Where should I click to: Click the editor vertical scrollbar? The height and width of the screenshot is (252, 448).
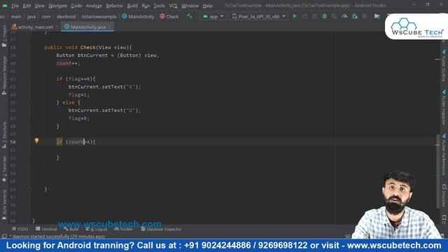point(437,171)
